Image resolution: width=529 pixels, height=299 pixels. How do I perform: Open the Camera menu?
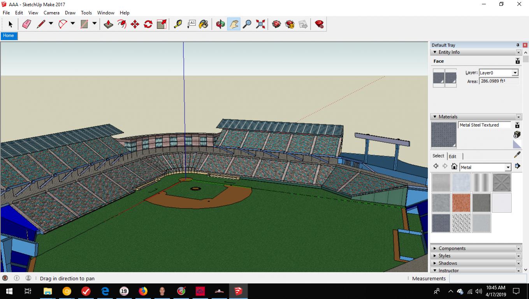click(51, 13)
